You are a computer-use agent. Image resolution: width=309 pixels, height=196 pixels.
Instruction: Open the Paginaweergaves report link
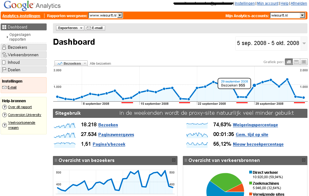coord(116,135)
